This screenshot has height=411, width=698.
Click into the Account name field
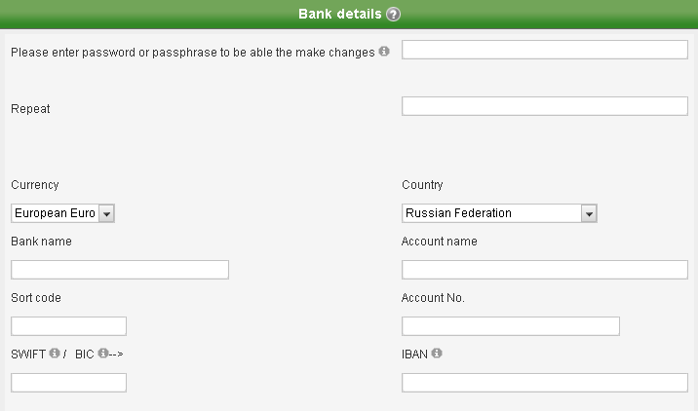tap(544, 270)
